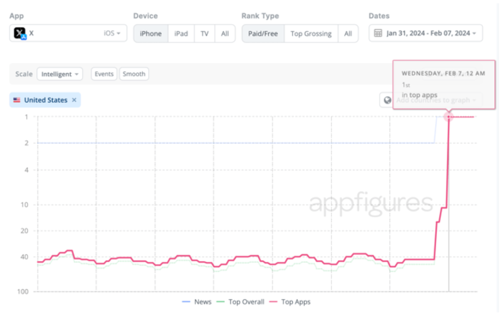Click the 'Dates' heading
Image resolution: width=503 pixels, height=313 pixels.
tap(379, 16)
